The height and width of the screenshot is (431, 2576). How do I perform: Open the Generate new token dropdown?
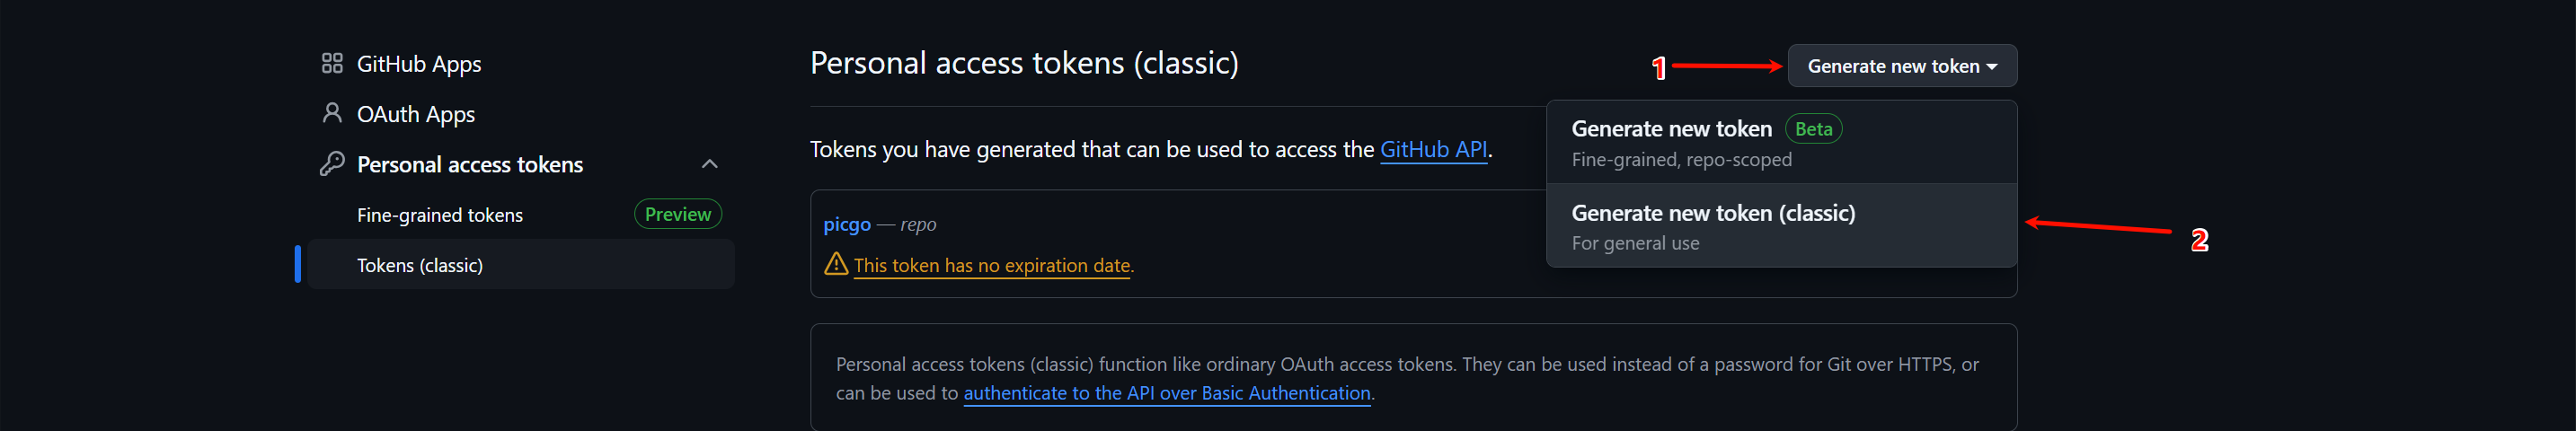(1901, 66)
